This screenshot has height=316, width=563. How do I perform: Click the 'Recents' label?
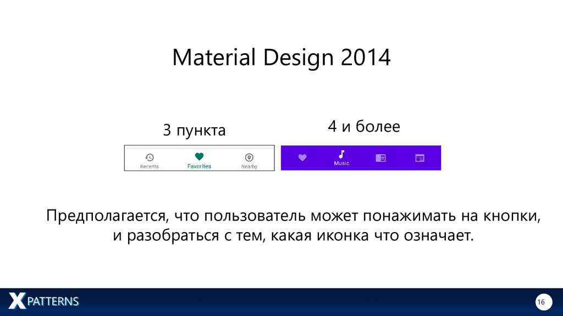coord(150,167)
